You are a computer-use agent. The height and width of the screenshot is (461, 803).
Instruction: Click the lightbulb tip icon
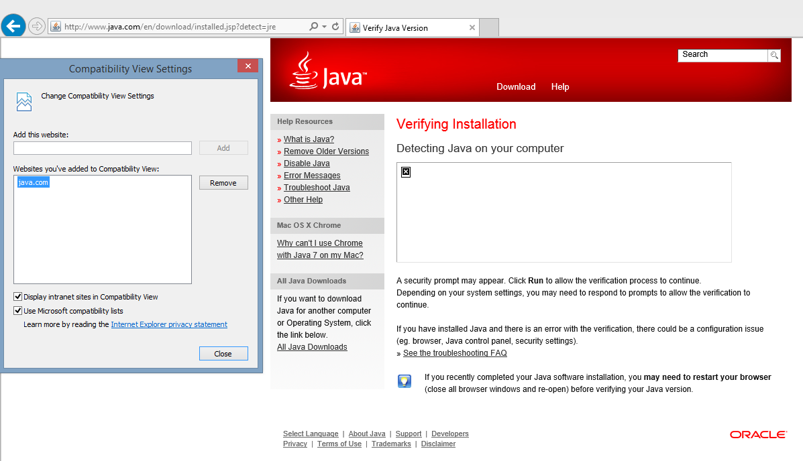coord(405,381)
